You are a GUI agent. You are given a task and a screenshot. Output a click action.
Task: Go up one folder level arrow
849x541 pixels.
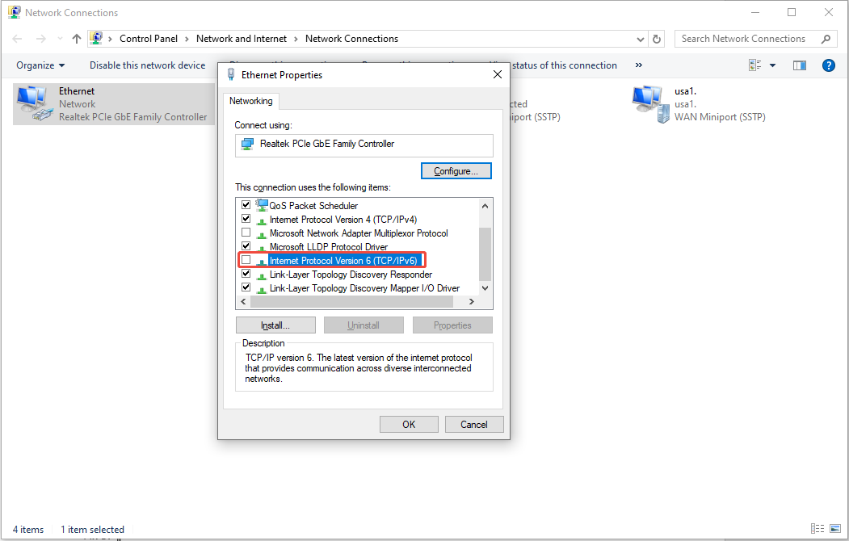click(77, 39)
